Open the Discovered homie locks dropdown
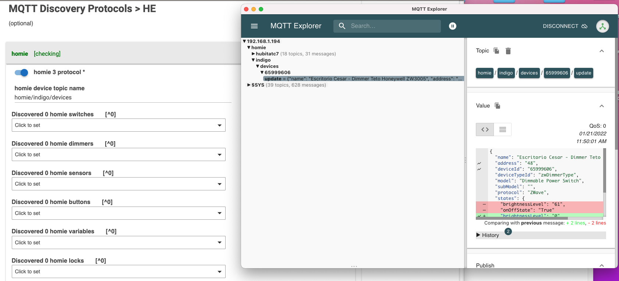 tap(119, 271)
